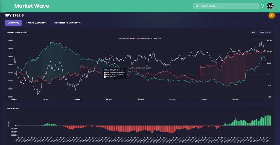Click the 12:43 a.m. x-axis label
The height and width of the screenshot is (145, 280).
[235, 99]
